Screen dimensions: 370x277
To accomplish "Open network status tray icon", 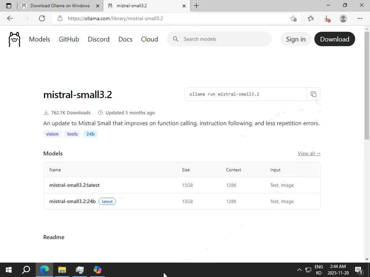I will pos(308,270).
